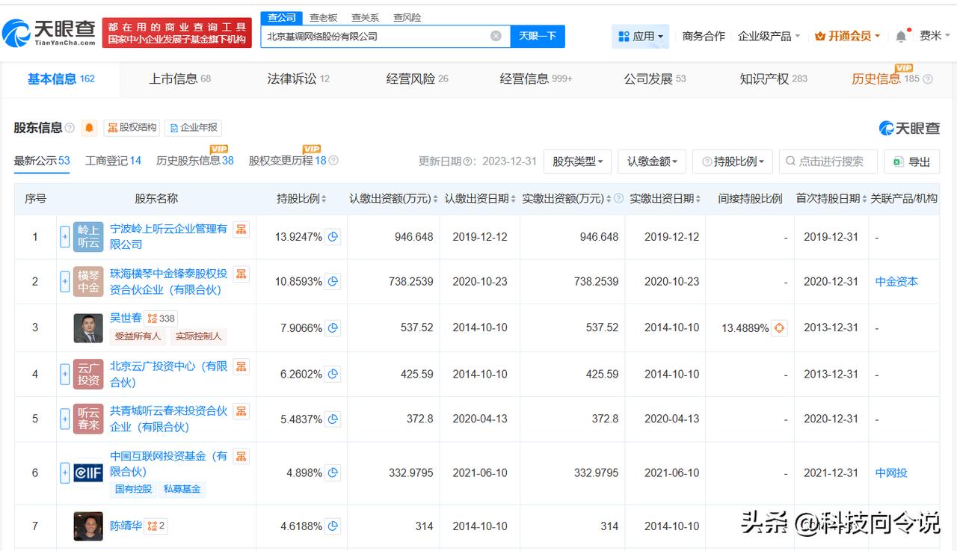
Task: Expand the 中国互联网投资基金 shareholder row
Action: (65, 472)
